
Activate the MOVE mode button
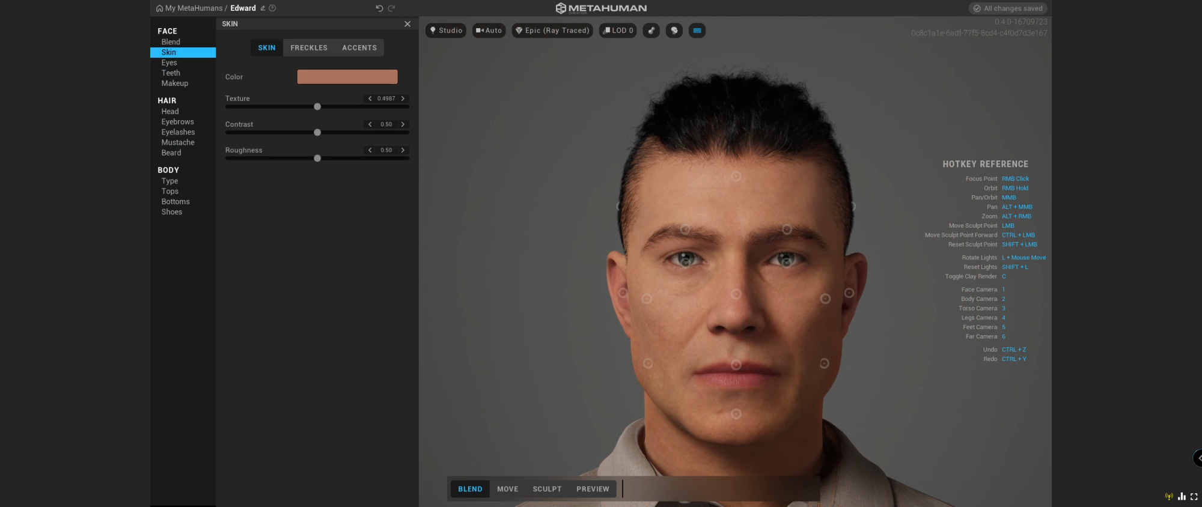(x=508, y=489)
